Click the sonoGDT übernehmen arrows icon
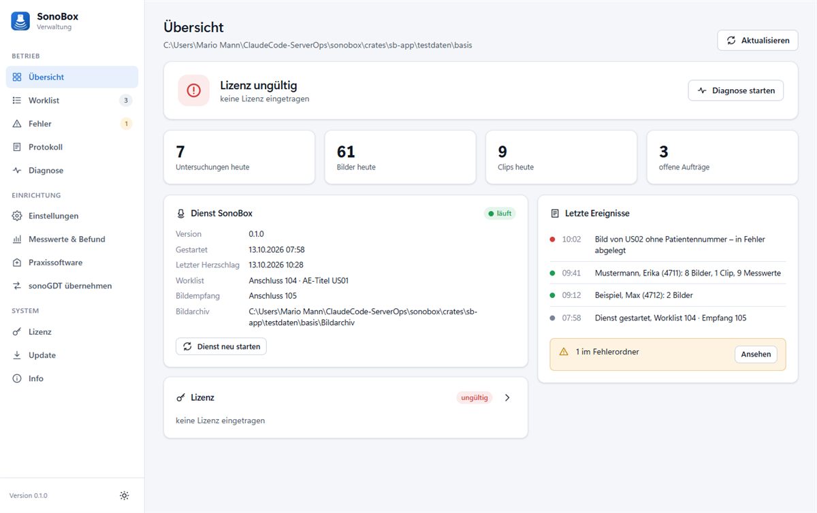The height and width of the screenshot is (513, 817). pyautogui.click(x=17, y=286)
